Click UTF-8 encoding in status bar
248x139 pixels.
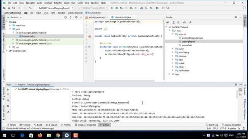[x=223, y=129]
